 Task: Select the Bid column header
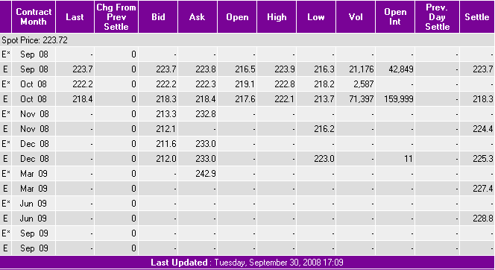click(158, 16)
